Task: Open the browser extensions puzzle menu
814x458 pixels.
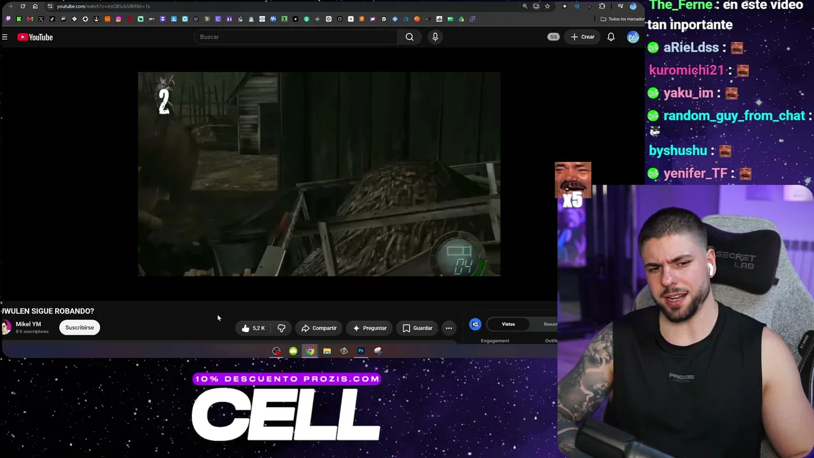Action: [x=602, y=6]
